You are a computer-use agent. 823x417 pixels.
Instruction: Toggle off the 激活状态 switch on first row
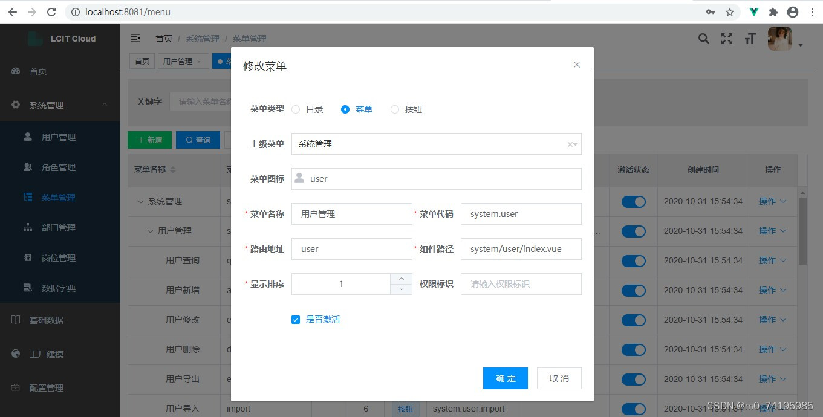click(x=633, y=201)
